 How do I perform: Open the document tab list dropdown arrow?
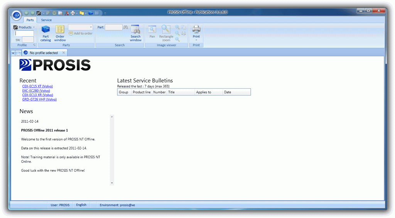(x=13, y=53)
